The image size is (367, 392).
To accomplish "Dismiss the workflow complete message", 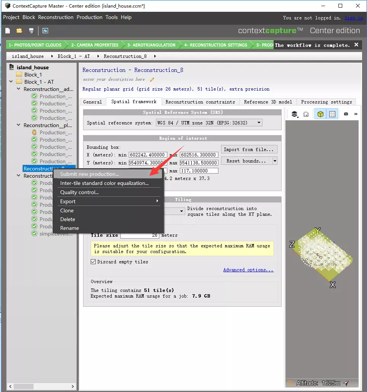I will click(x=356, y=45).
